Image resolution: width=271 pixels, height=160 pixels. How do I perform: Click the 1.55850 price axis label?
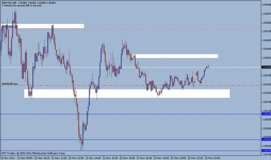267,146
